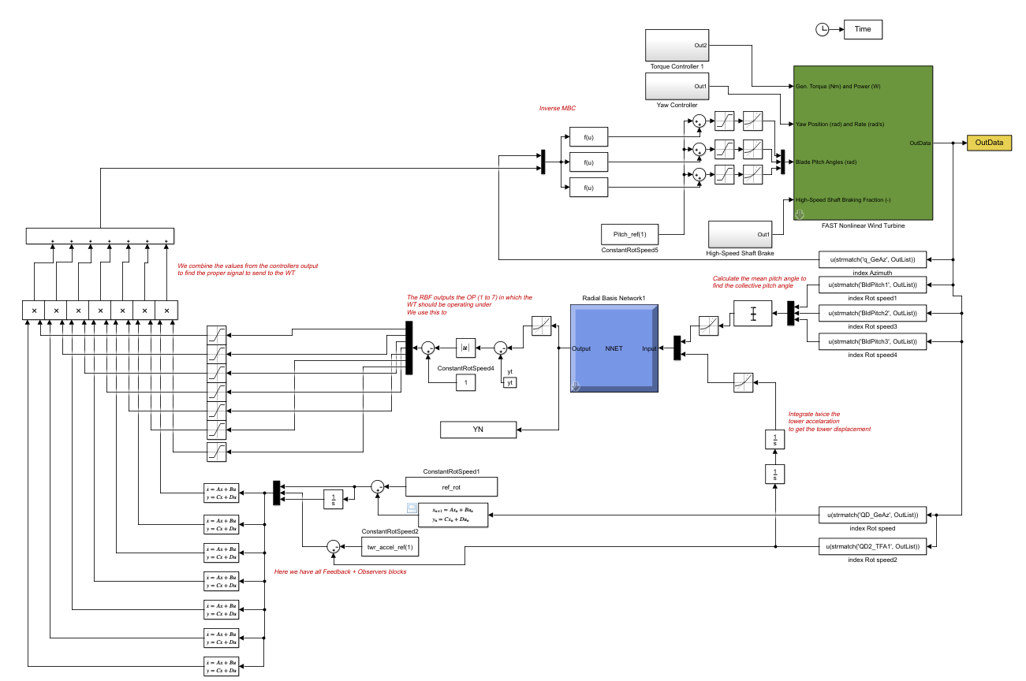Click the Feedback + Observers blocks annotation
Viewport: 1026px width, 681px height.
(x=340, y=571)
